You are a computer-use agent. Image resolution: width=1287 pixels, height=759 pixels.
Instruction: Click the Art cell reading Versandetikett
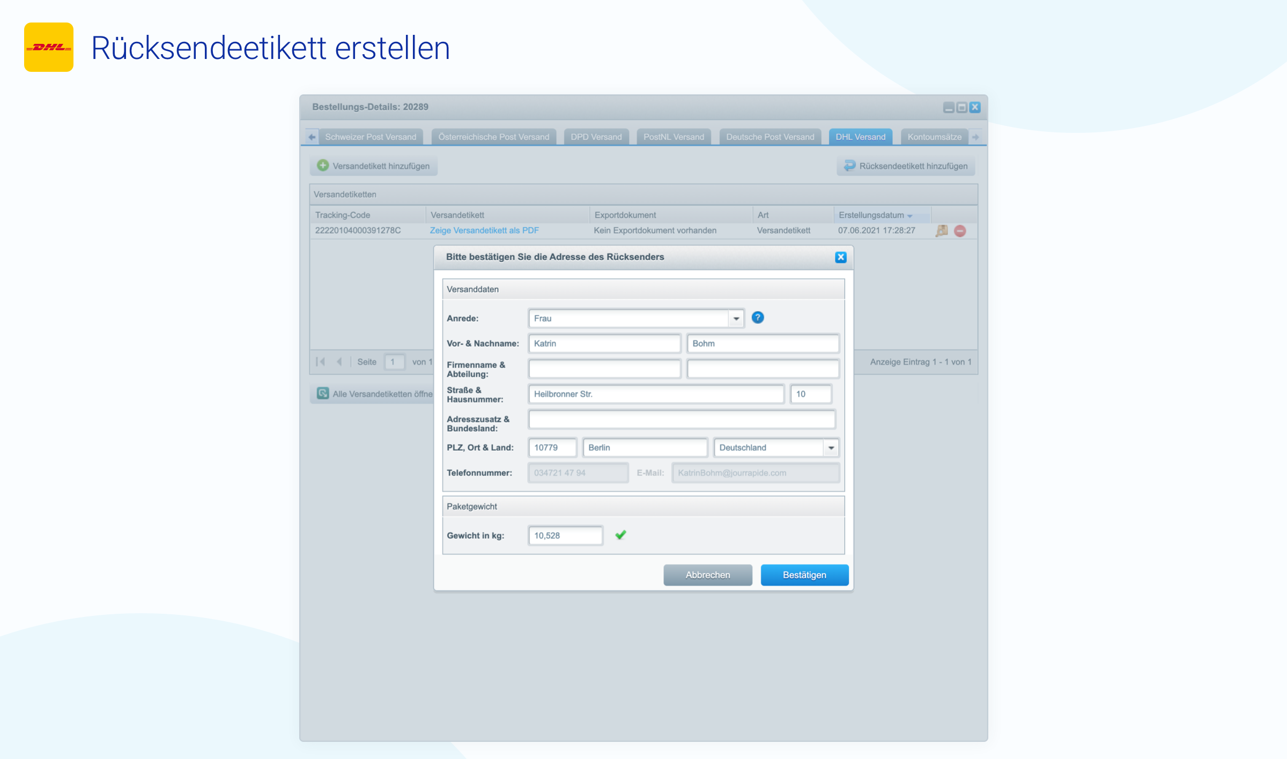point(783,230)
